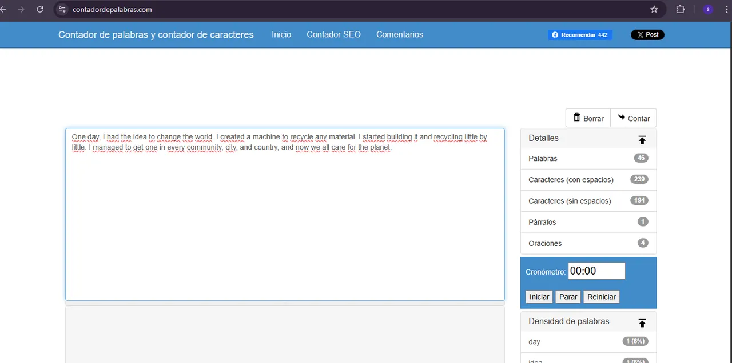Click the Oraciones count badge 4

[x=643, y=243]
